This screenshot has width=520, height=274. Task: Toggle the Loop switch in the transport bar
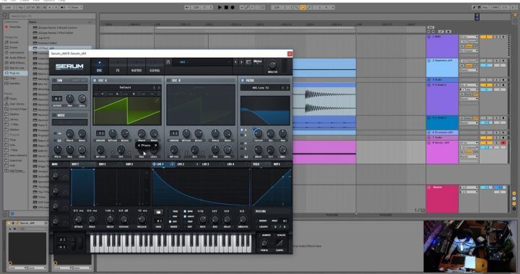pyautogui.click(x=303, y=7)
